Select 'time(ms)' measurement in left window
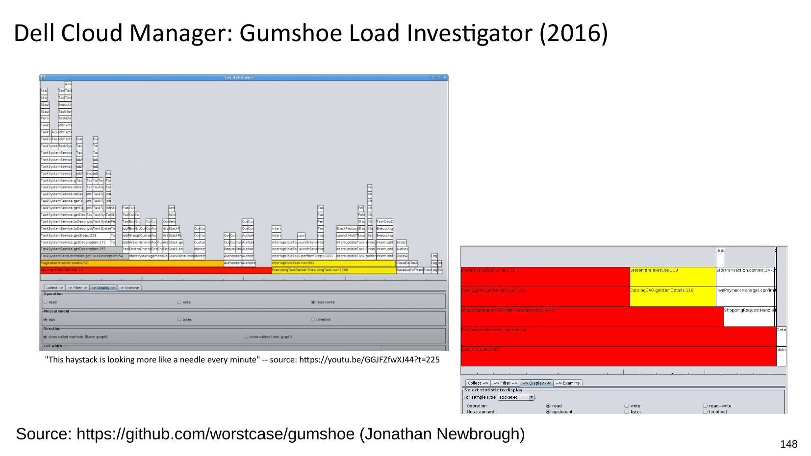The image size is (811, 456). click(x=313, y=319)
